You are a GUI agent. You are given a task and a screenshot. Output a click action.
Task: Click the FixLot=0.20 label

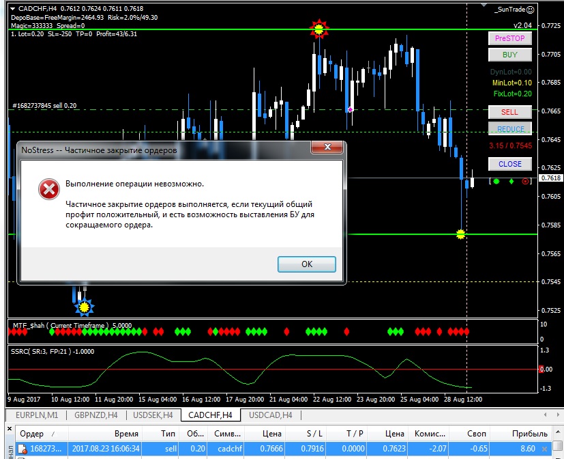click(x=513, y=94)
